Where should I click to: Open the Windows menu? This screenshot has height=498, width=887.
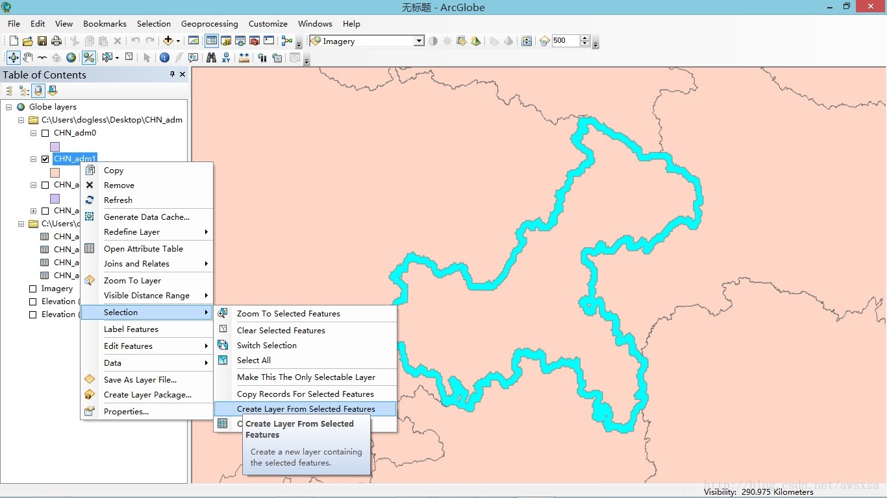[315, 24]
